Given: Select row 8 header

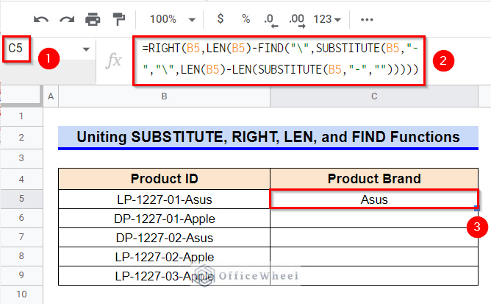Looking at the screenshot, I should click(x=21, y=256).
